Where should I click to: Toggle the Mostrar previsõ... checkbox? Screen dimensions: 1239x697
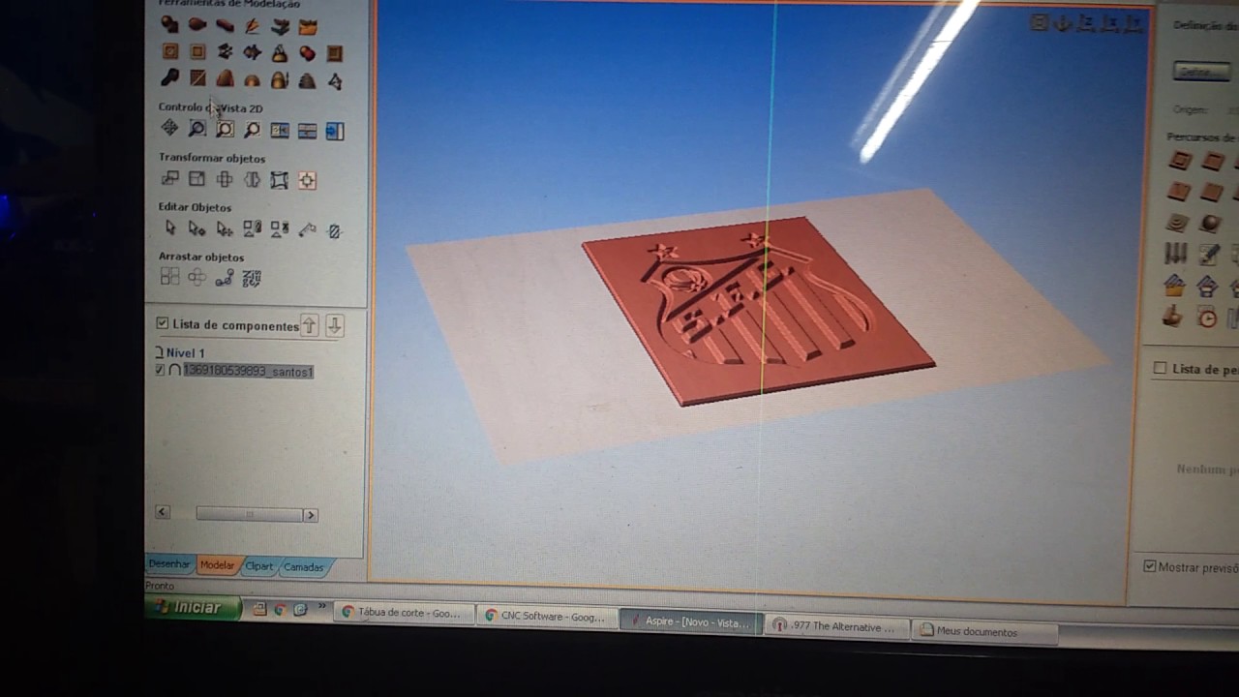[1149, 566]
